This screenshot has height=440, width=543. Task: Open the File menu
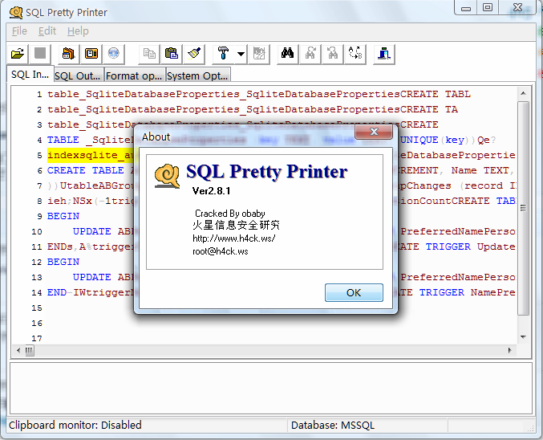19,31
